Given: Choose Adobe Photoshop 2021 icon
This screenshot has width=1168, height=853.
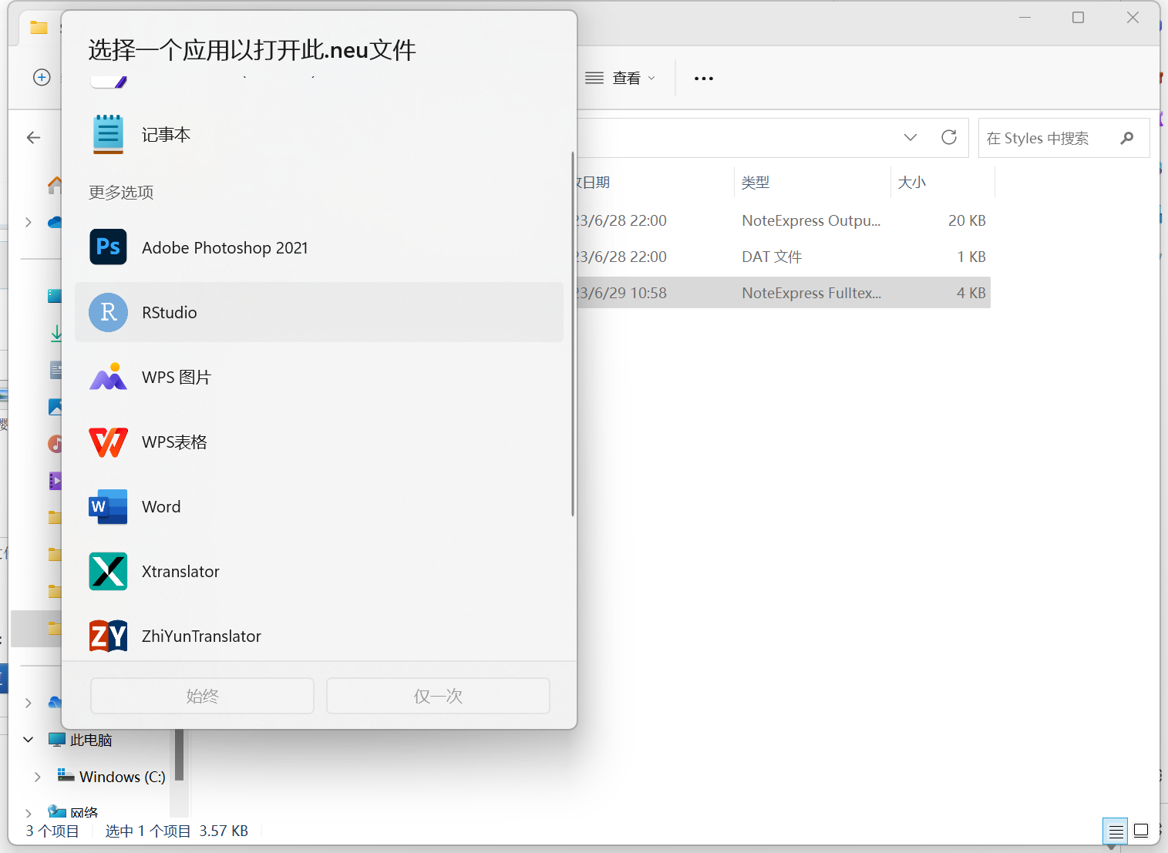Looking at the screenshot, I should [x=108, y=247].
